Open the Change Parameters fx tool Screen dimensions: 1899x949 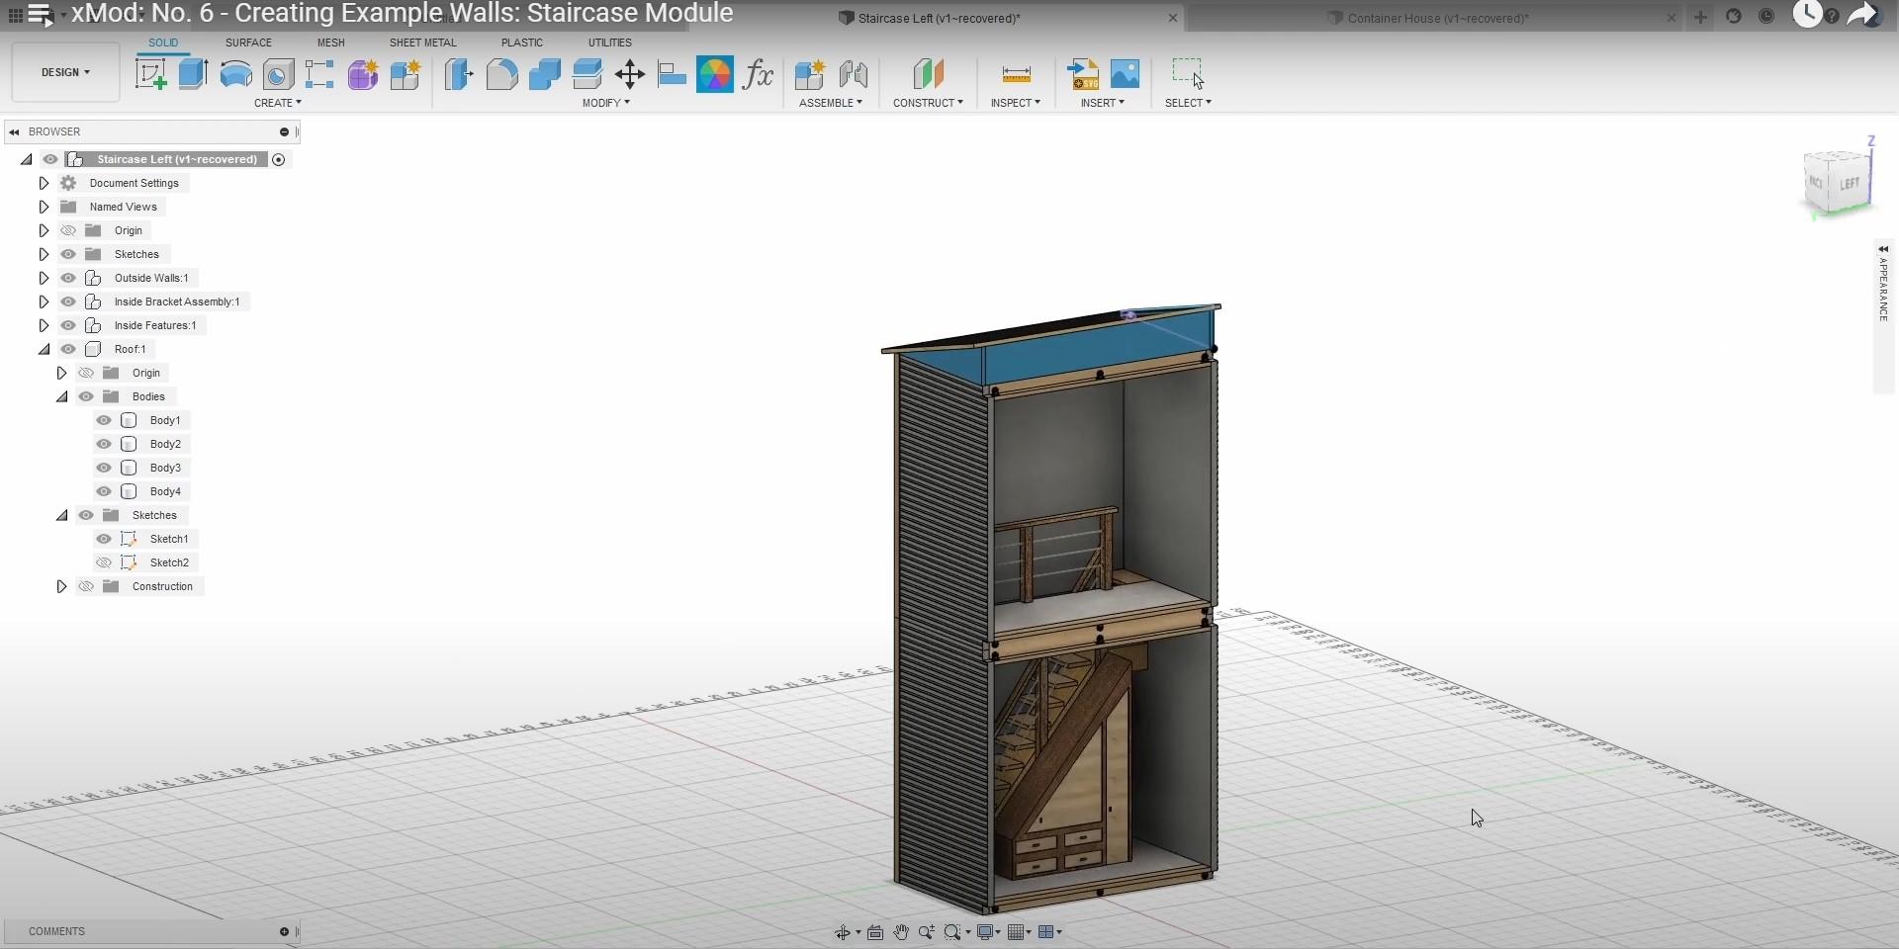(x=758, y=74)
